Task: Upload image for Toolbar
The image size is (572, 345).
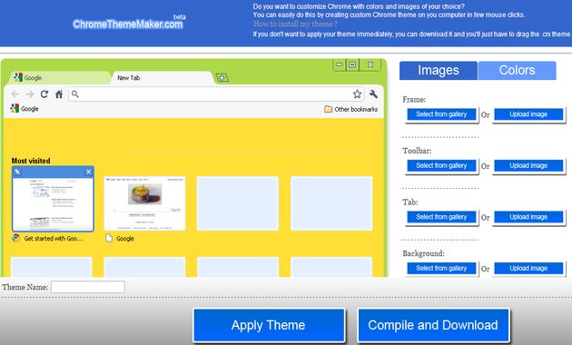Action: tap(528, 166)
